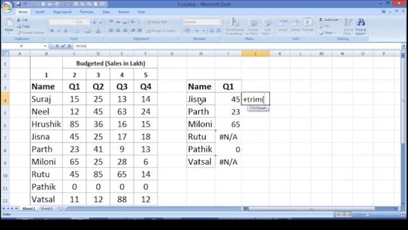Screen dimensions: 408x230
Task: Increase font size with Grow Font
Action: pos(94,22)
